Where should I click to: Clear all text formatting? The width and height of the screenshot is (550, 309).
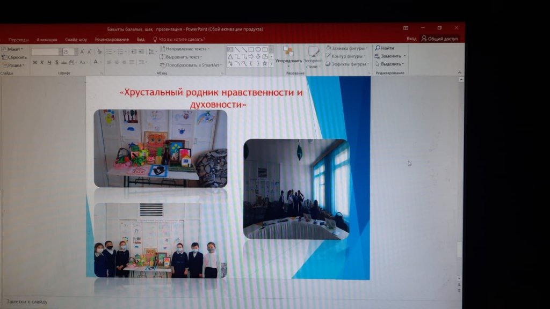(99, 52)
